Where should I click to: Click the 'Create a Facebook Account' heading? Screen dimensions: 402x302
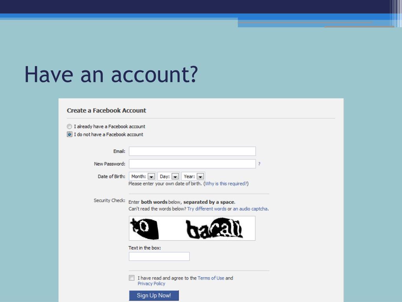click(106, 110)
